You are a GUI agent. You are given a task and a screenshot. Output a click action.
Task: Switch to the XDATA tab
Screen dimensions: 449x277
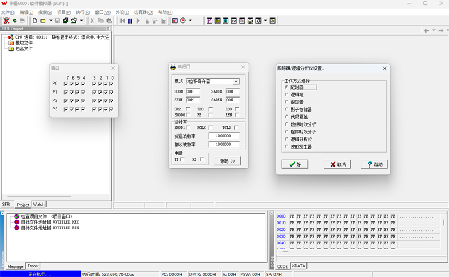(x=299, y=266)
